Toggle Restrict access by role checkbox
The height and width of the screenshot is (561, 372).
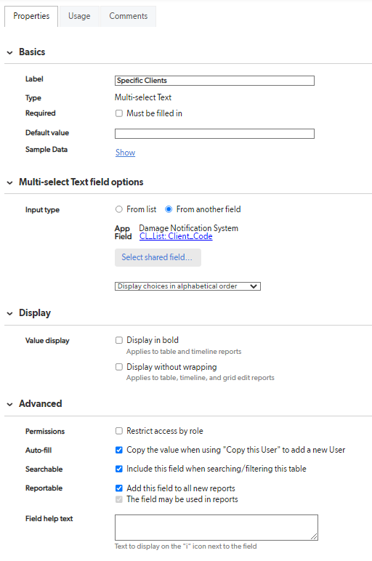(x=118, y=431)
